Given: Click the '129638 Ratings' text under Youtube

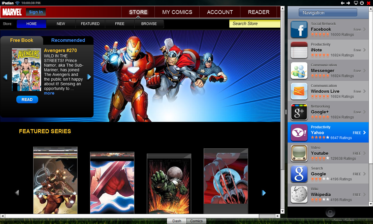Looking at the screenshot, I should click(343, 159).
